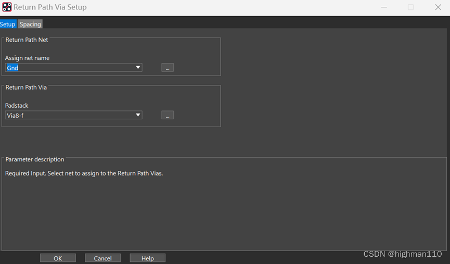Open Help for this dialog
This screenshot has width=450, height=264.
click(147, 258)
